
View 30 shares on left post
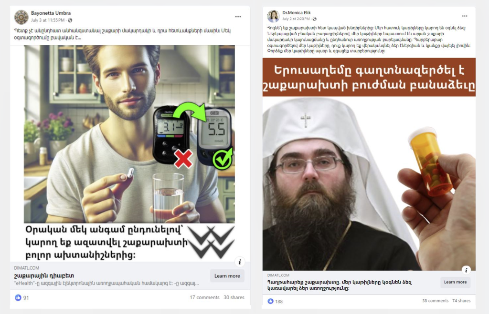coord(234,297)
